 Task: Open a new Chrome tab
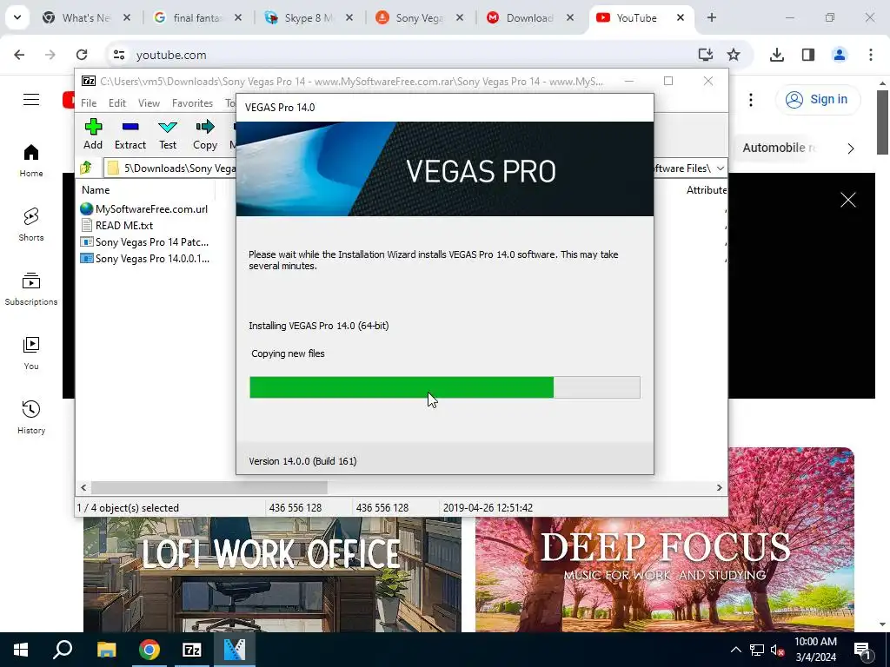[x=711, y=18]
